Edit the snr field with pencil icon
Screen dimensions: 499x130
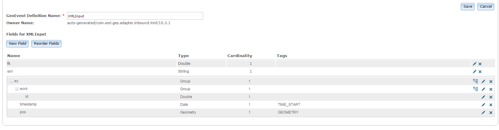tap(475, 71)
